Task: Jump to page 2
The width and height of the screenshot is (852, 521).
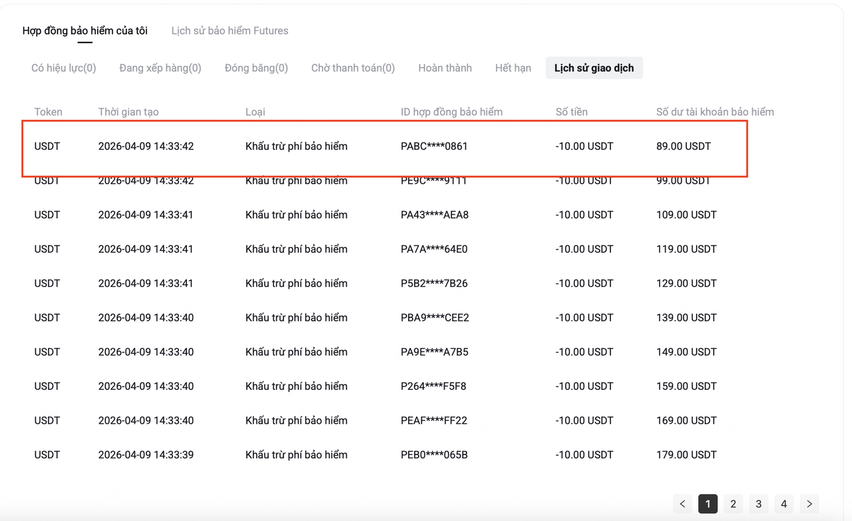Action: click(733, 504)
